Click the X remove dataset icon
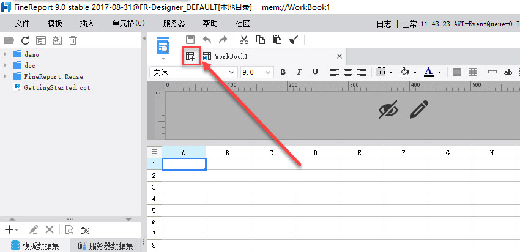The height and width of the screenshot is (252, 520). point(50,229)
